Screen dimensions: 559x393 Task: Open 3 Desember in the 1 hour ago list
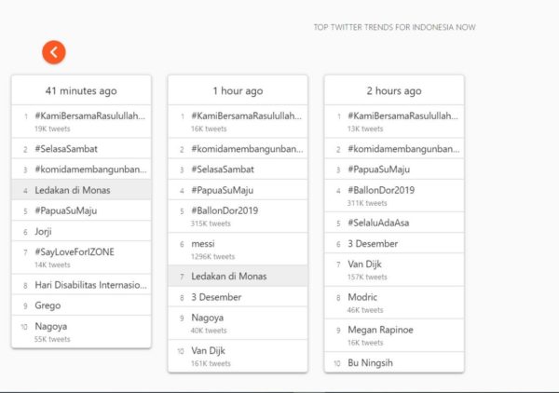[x=216, y=297]
